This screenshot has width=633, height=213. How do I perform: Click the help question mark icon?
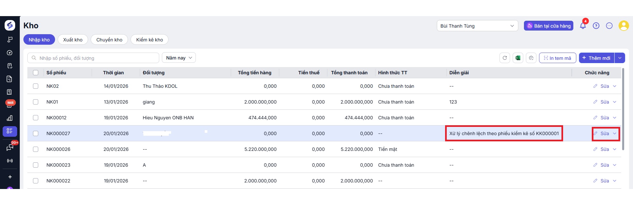click(596, 26)
